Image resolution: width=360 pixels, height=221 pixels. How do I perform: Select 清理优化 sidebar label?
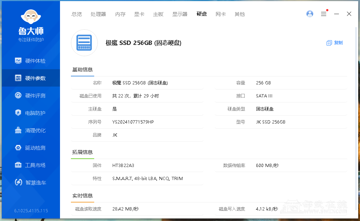pyautogui.click(x=35, y=130)
